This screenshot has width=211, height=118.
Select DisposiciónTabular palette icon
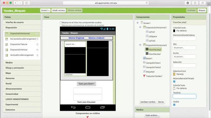pyautogui.click(x=7, y=45)
